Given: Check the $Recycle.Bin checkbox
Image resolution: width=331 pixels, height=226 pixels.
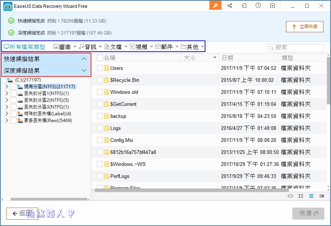Looking at the screenshot, I should [100, 80].
